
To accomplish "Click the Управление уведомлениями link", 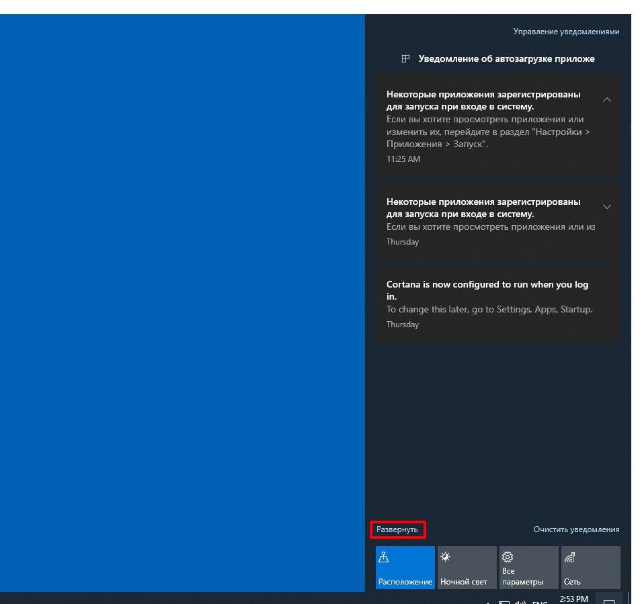I will pyautogui.click(x=566, y=32).
